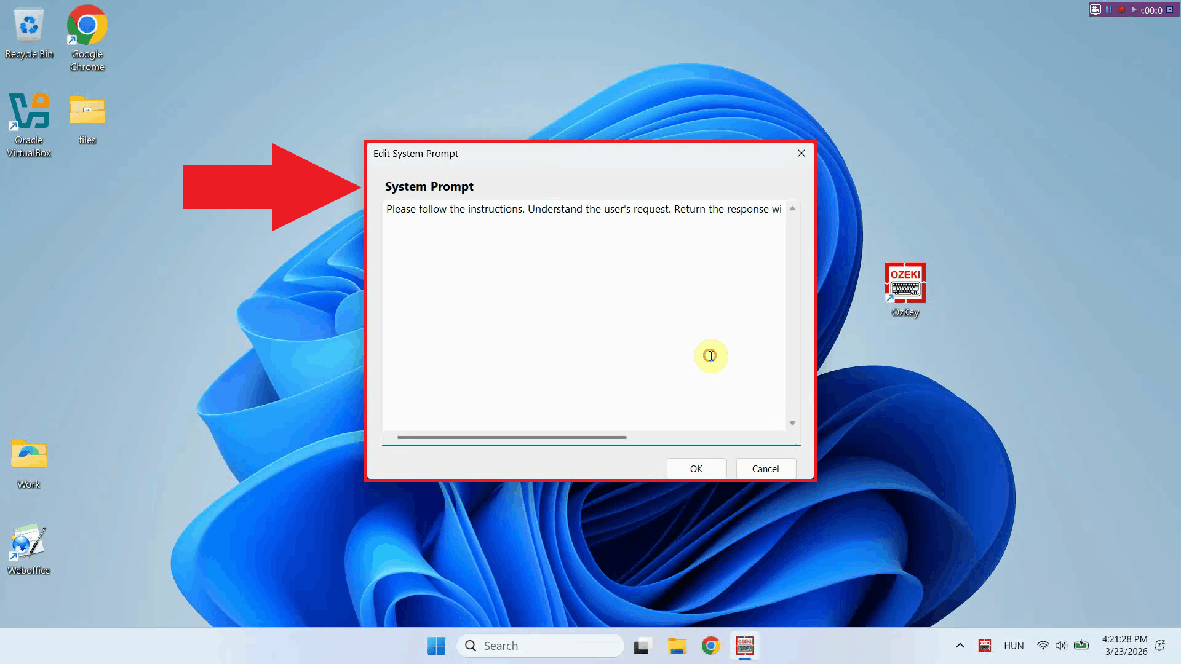
Task: Open the Weboffice desktop shortcut
Action: click(x=27, y=541)
